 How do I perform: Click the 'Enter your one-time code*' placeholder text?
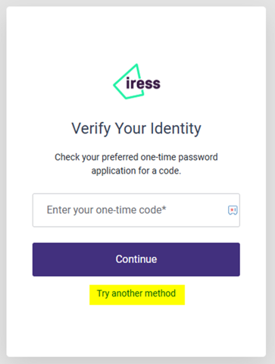point(106,210)
